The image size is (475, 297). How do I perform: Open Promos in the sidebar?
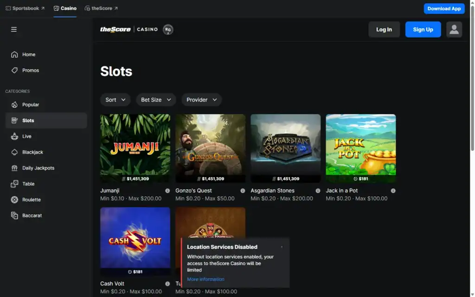pyautogui.click(x=46, y=71)
